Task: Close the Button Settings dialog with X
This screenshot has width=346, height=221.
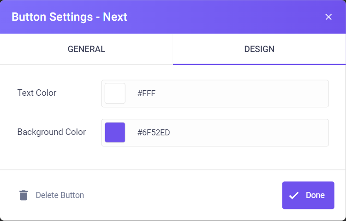Action: [328, 17]
